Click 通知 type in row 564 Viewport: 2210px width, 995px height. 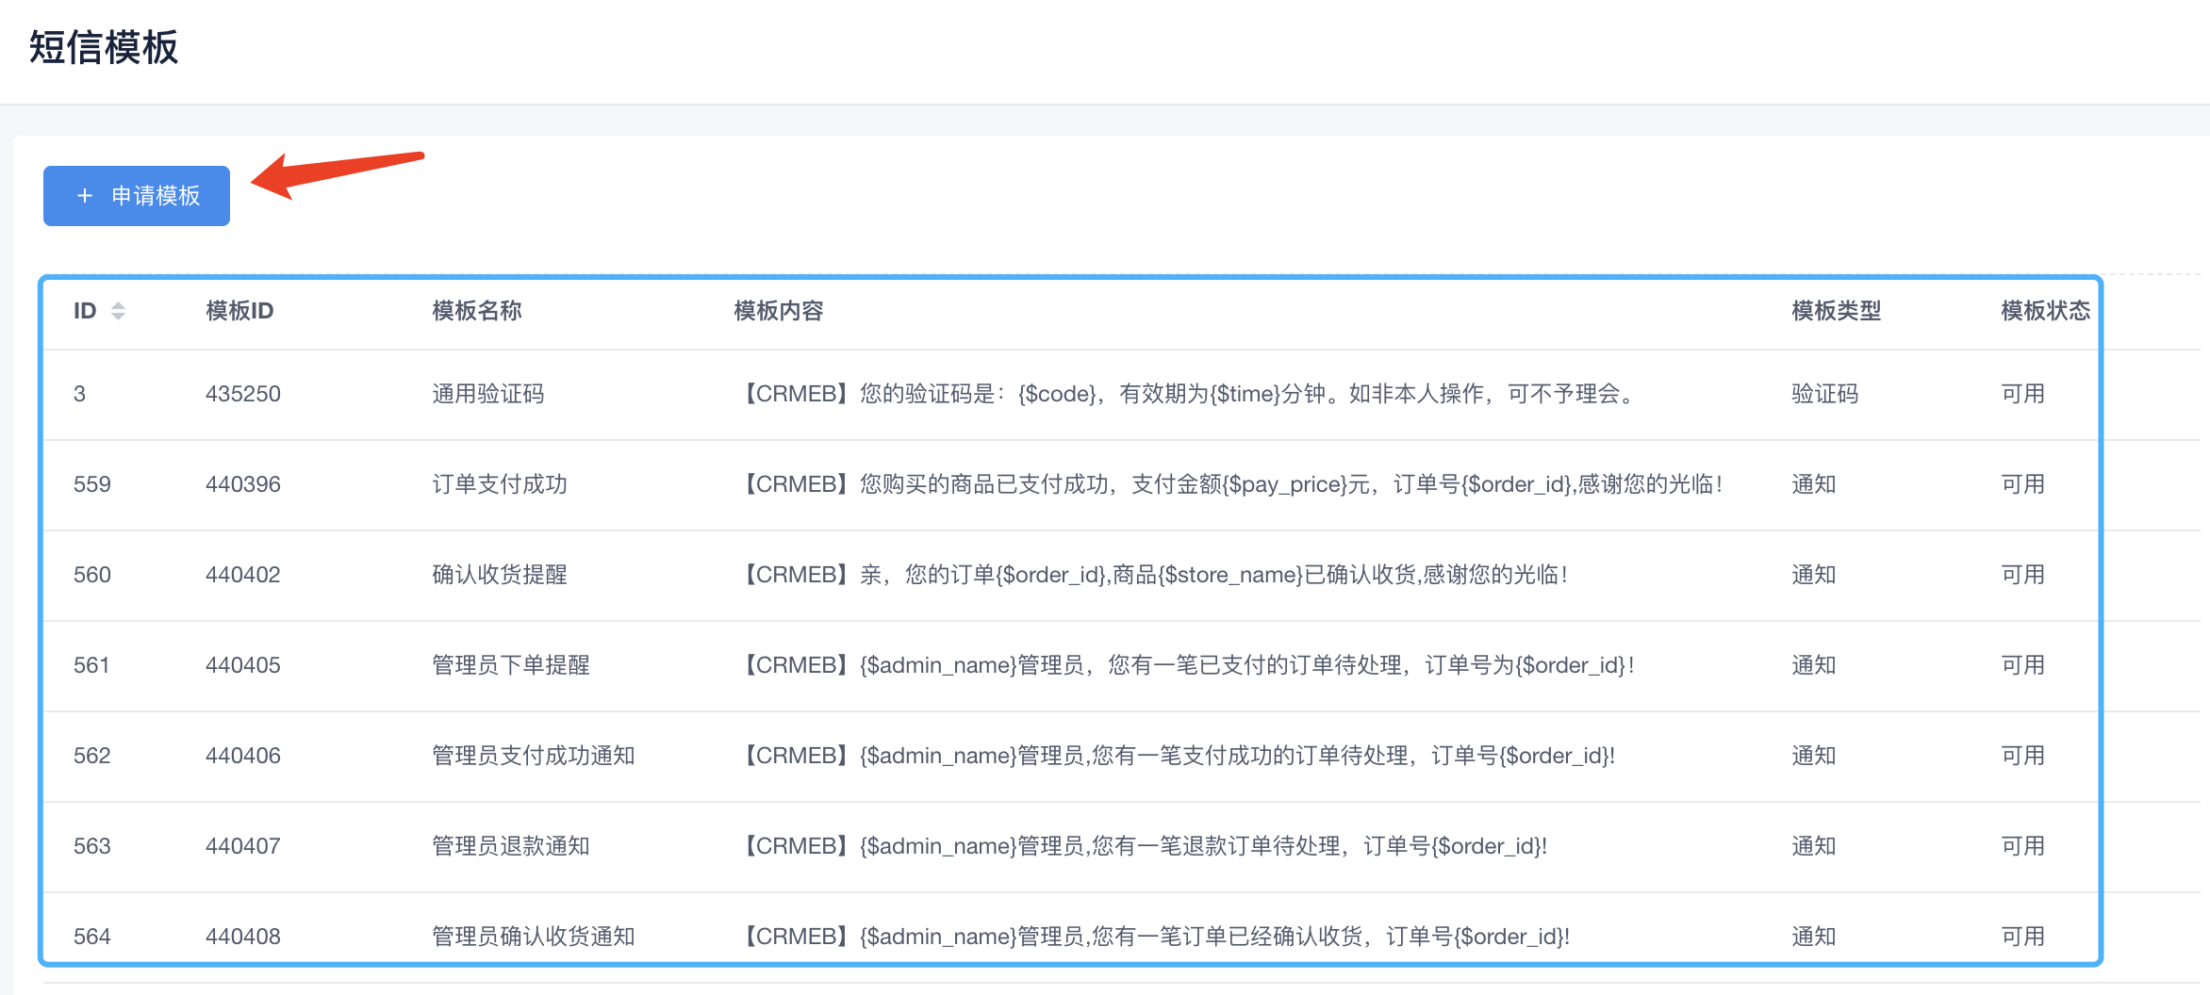tap(1814, 937)
